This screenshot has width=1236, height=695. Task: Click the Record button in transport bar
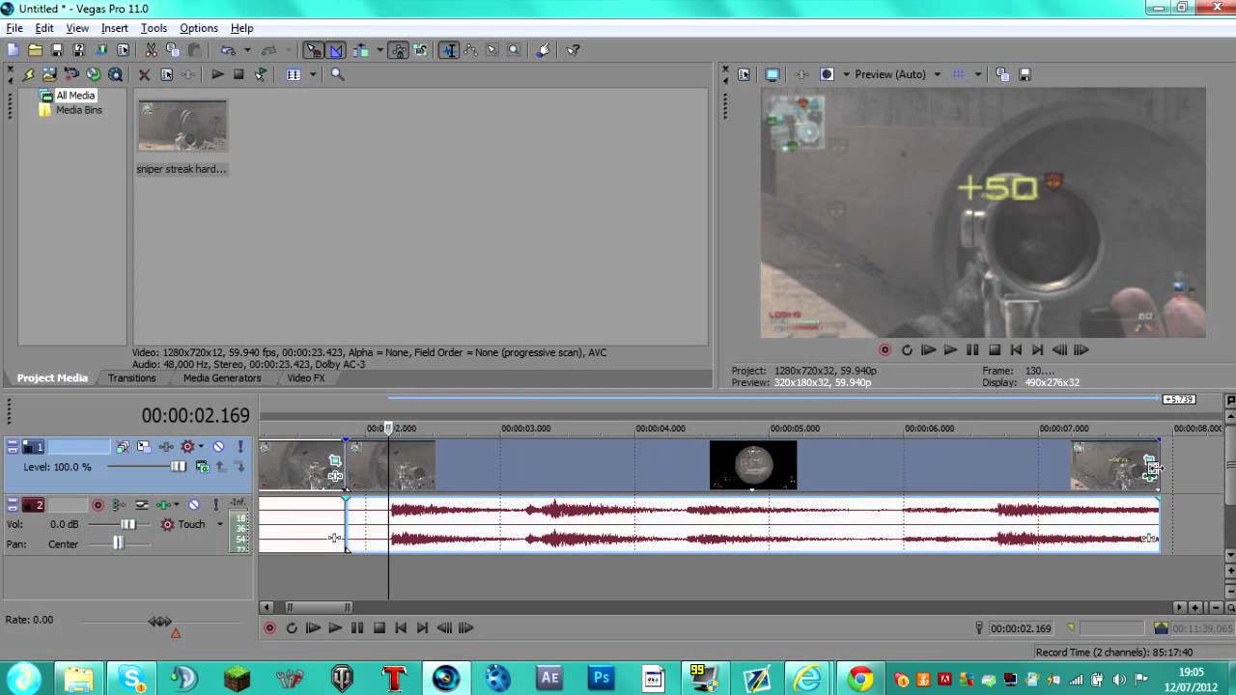click(x=269, y=628)
